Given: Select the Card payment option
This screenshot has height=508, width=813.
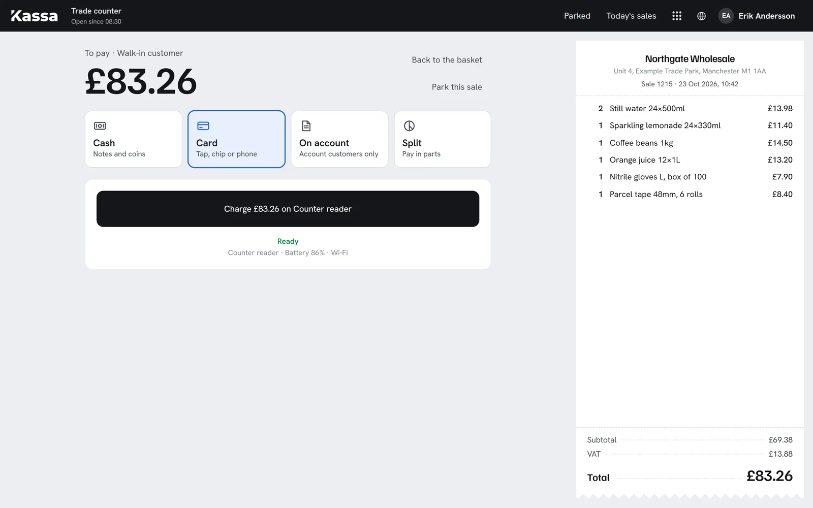Looking at the screenshot, I should 236,139.
